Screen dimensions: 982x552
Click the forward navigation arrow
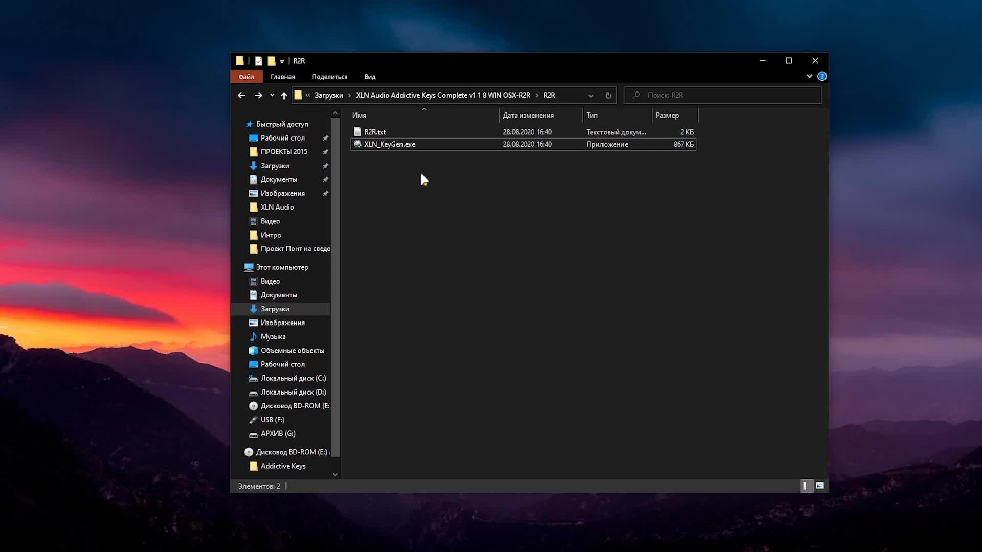point(258,95)
